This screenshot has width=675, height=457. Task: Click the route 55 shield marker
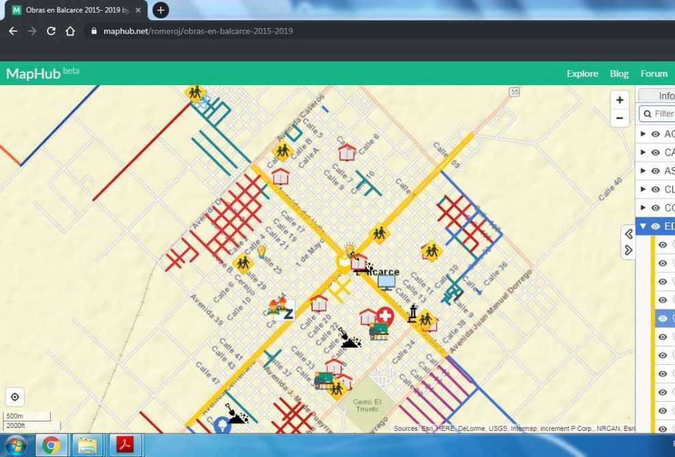tap(514, 92)
